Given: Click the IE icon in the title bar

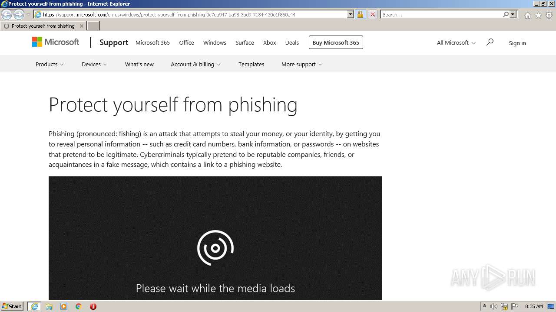Looking at the screenshot, I should click(x=4, y=4).
